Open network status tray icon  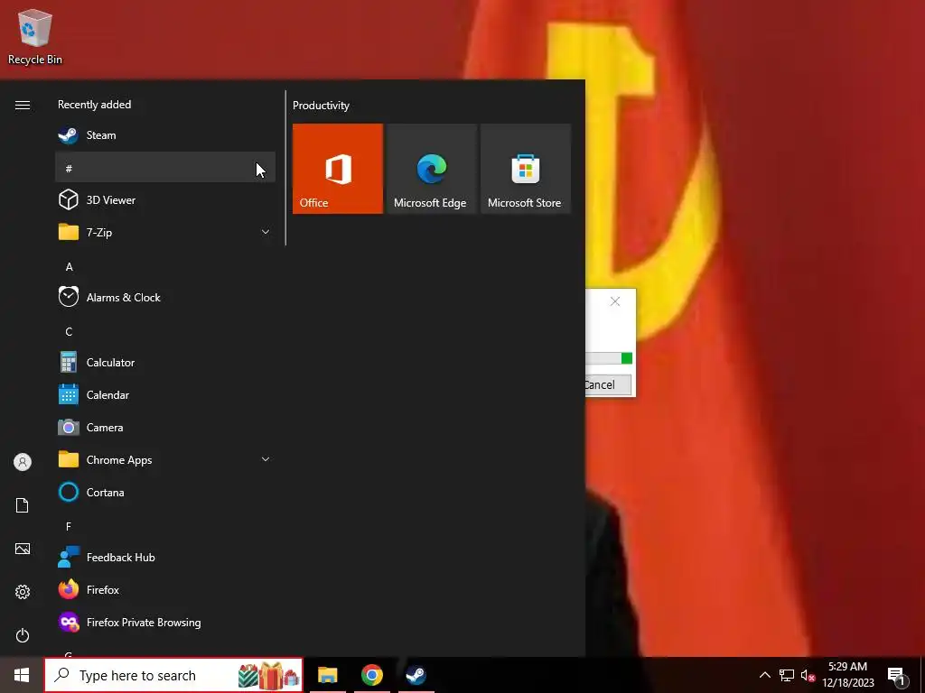[x=787, y=675]
